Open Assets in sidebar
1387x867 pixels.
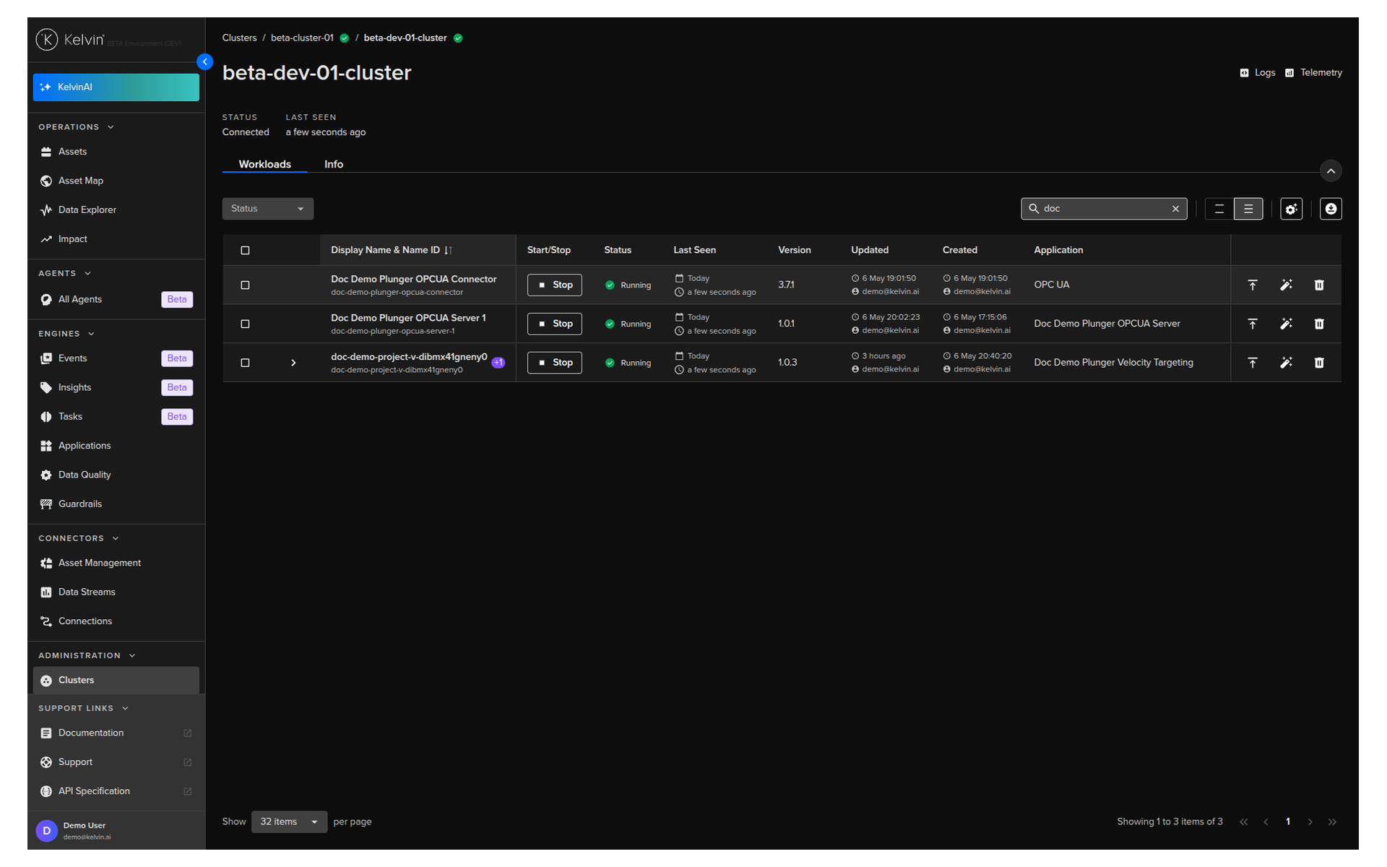(x=116, y=152)
